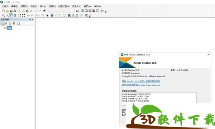This screenshot has width=215, height=129.
Task: Open the Search window icon
Action: [x=90, y=11]
